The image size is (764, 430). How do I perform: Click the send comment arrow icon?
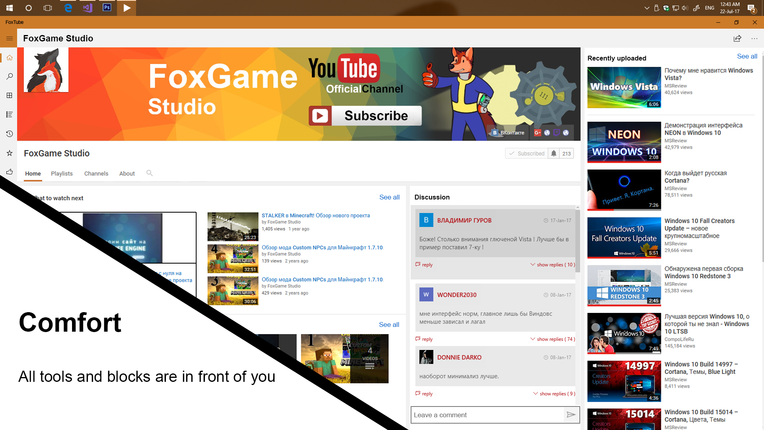[x=571, y=415]
